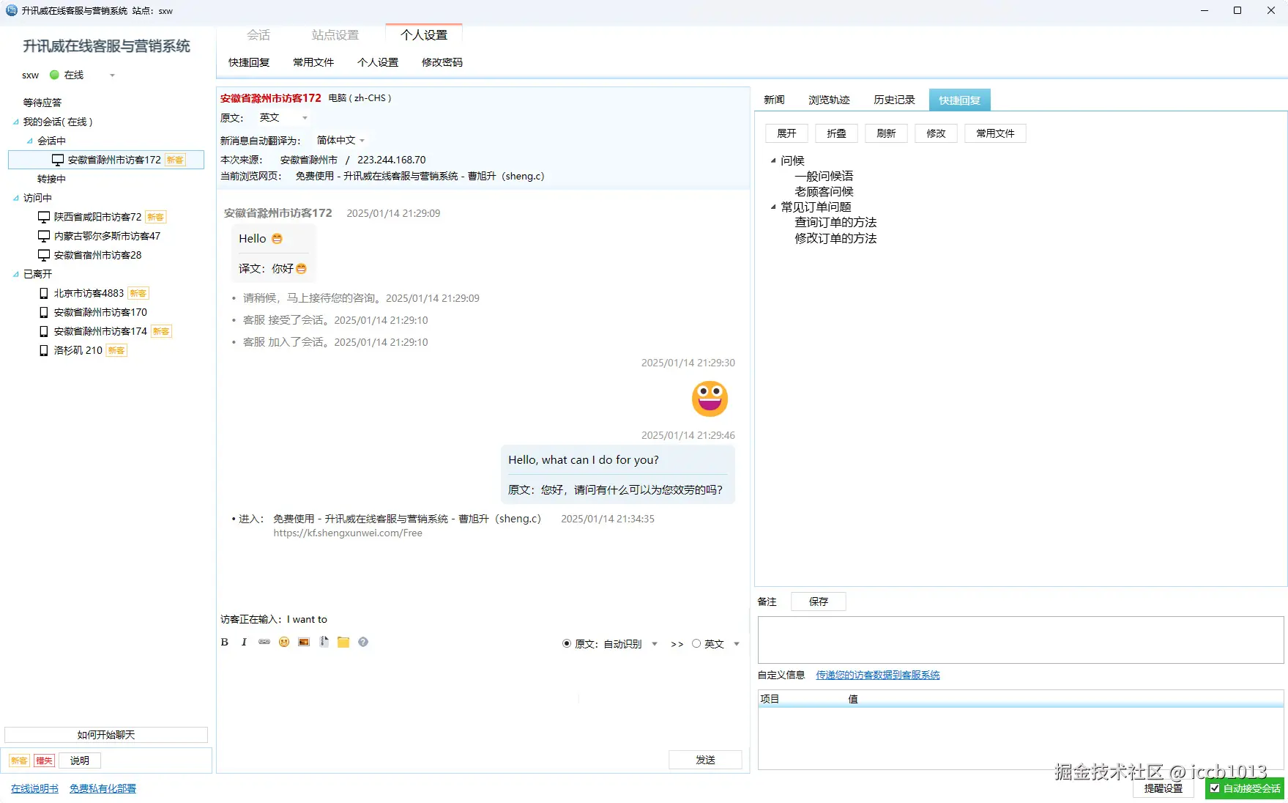Send the message with 发送 button
The height and width of the screenshot is (803, 1288).
point(705,761)
